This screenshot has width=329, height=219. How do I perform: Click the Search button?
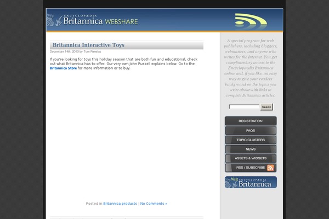pos(266,107)
